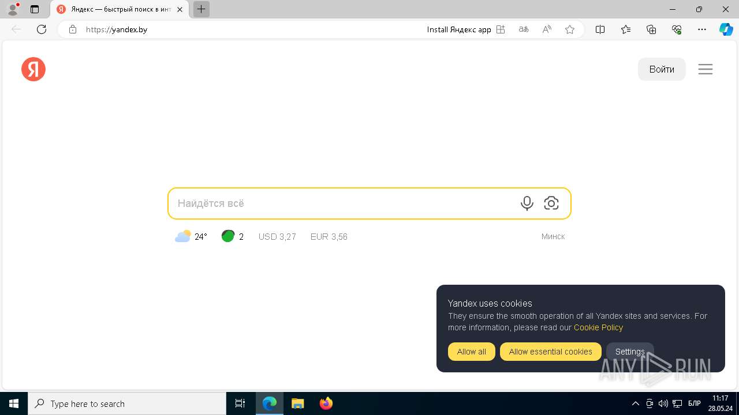Show hidden tray icons chevron

coord(636,403)
